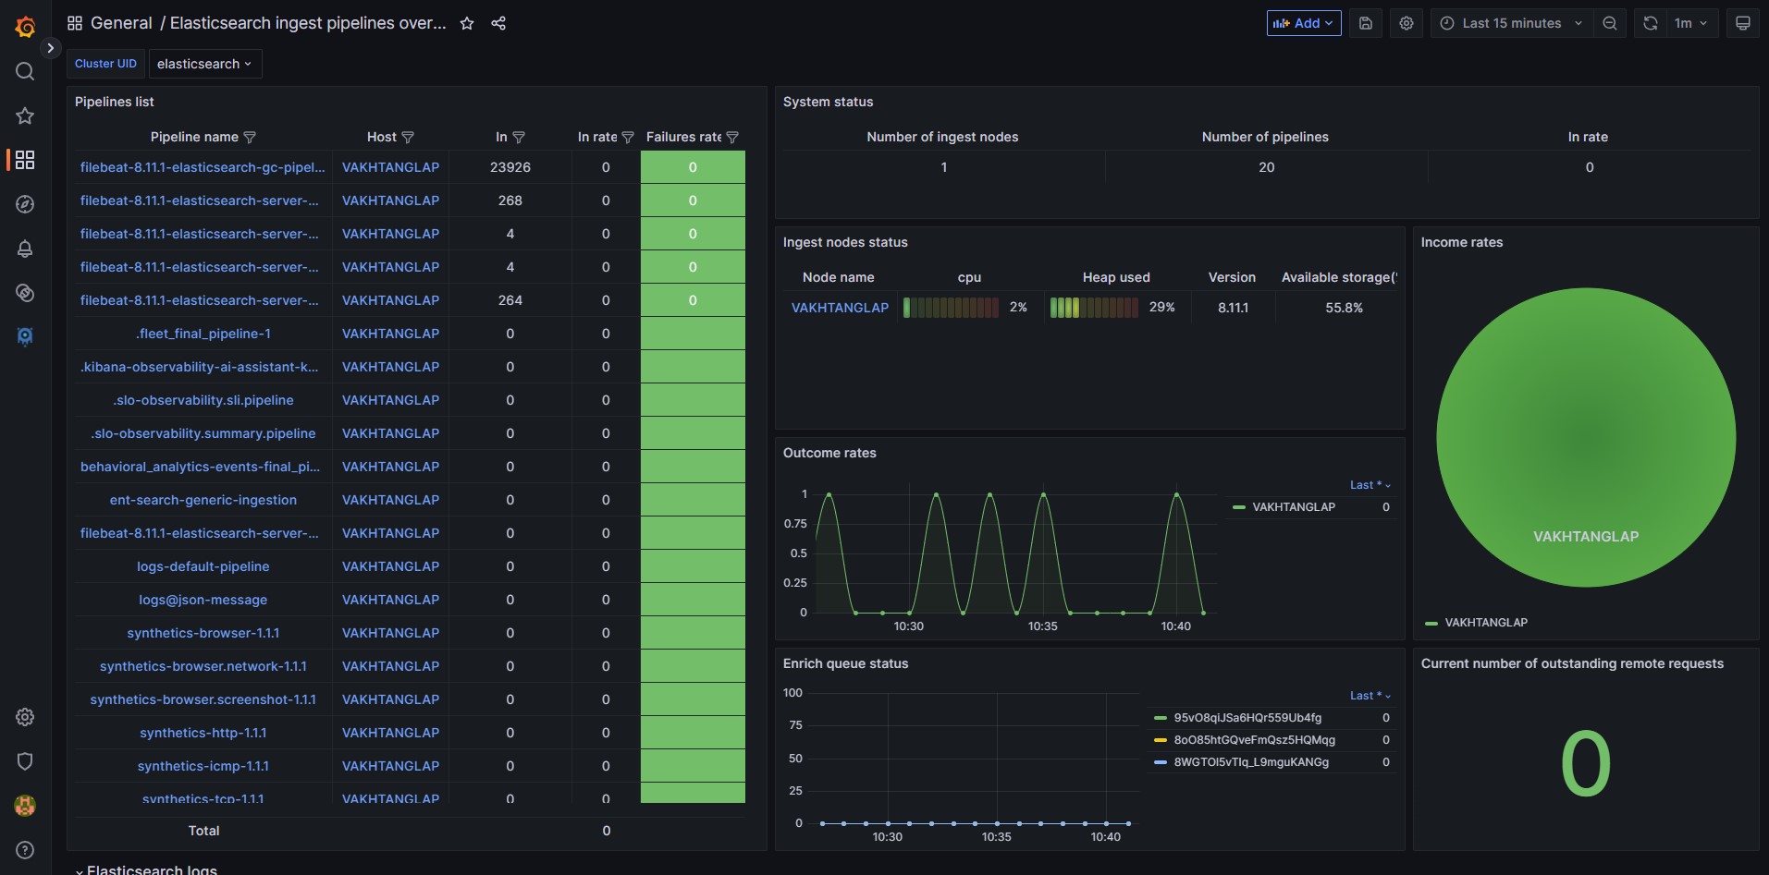Viewport: 1769px width, 875px height.
Task: Open the elasticsearch Cluster UID dropdown
Action: coord(205,64)
